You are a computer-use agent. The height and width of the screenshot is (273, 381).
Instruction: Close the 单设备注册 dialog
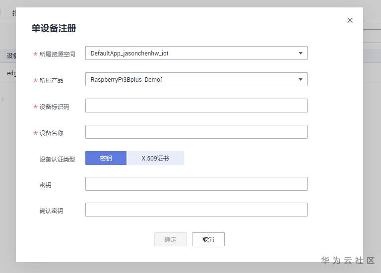[x=350, y=20]
